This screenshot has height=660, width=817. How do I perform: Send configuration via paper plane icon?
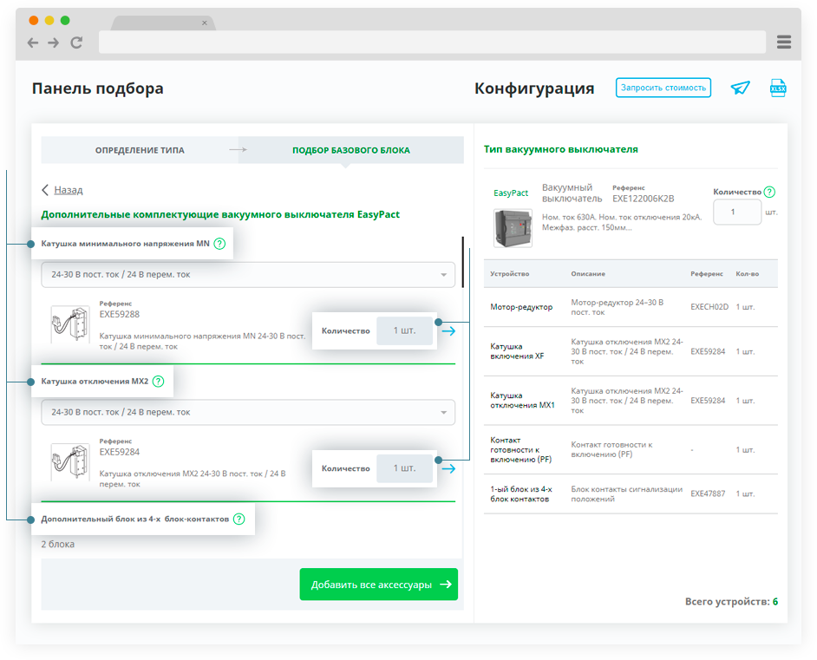[x=740, y=88]
